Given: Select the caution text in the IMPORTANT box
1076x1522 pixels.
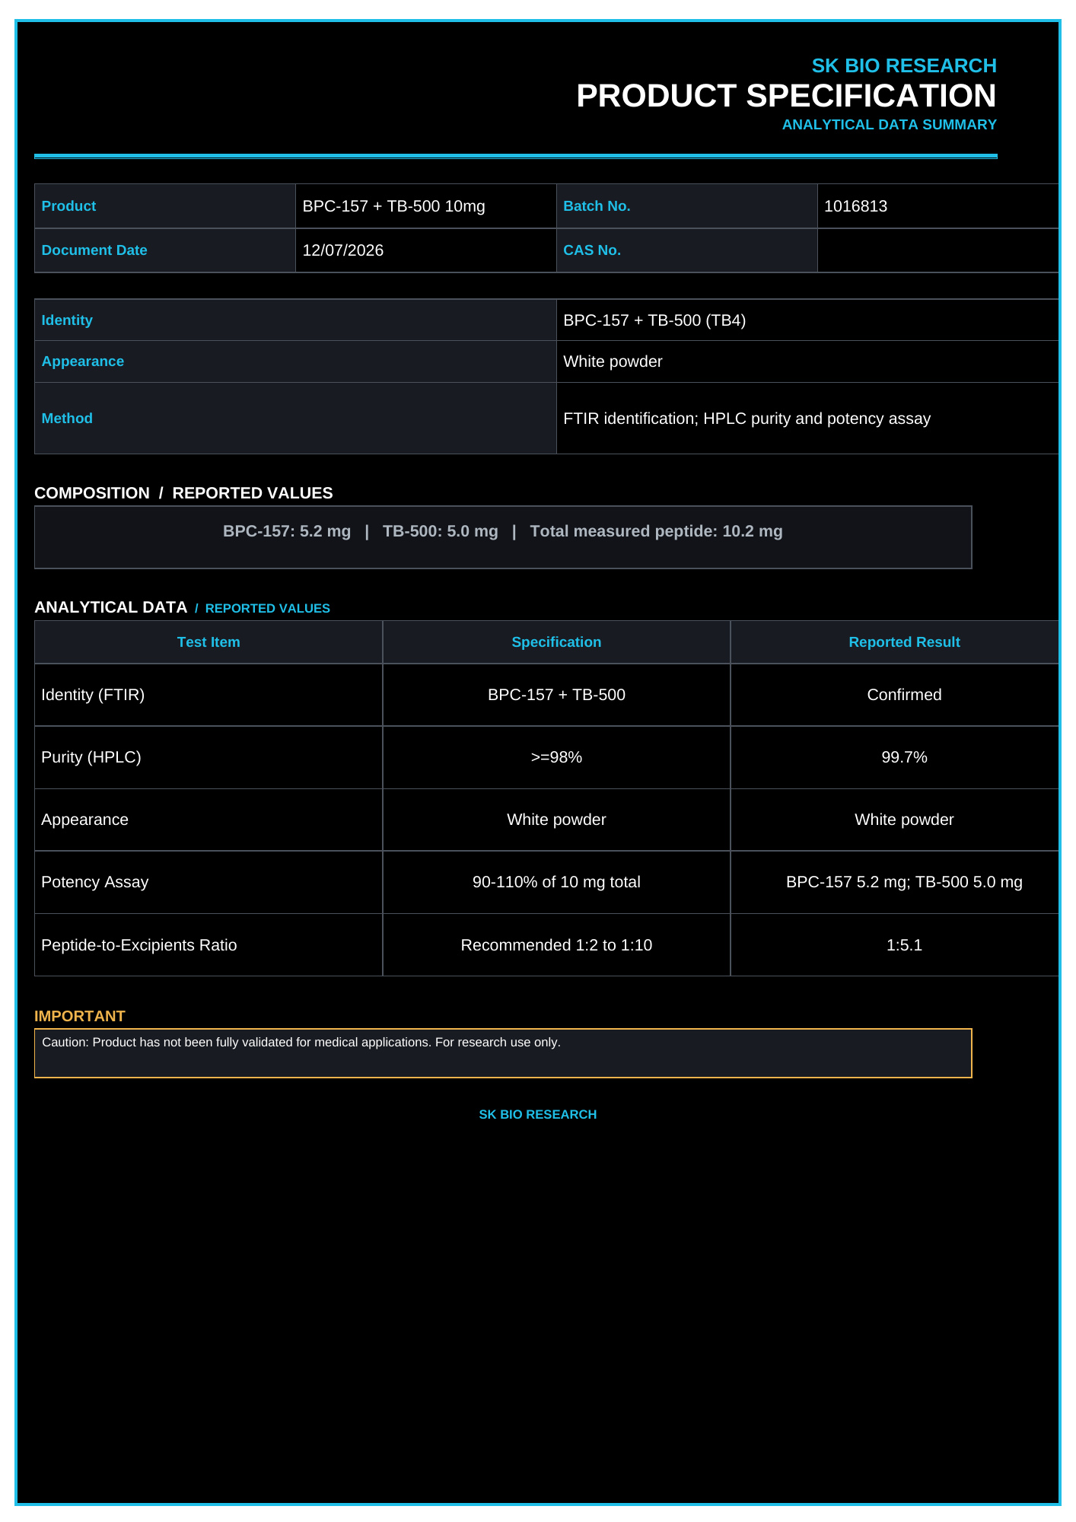Looking at the screenshot, I should pyautogui.click(x=301, y=1043).
